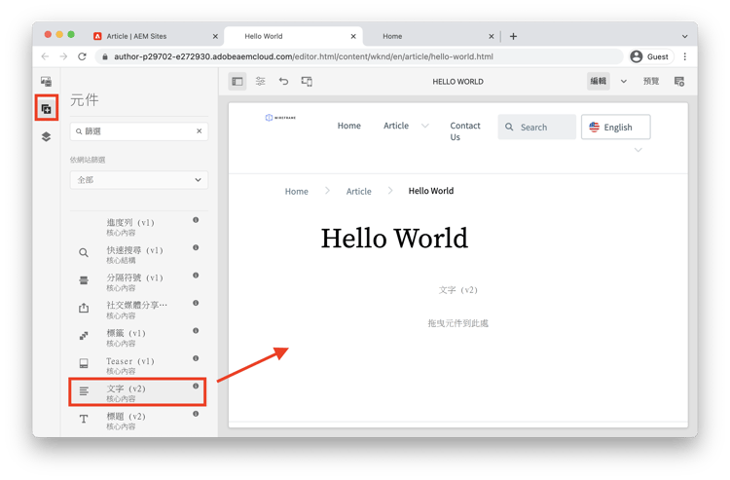The height and width of the screenshot is (480, 730).
Task: Select the Hello World page title
Action: (394, 238)
